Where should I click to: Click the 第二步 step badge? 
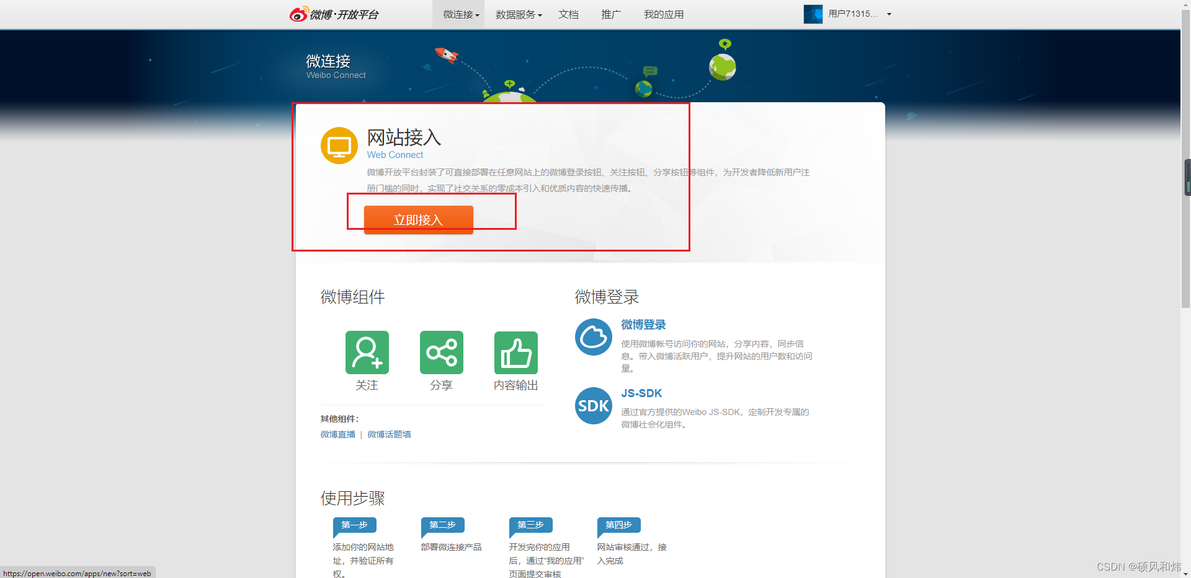[x=442, y=525]
